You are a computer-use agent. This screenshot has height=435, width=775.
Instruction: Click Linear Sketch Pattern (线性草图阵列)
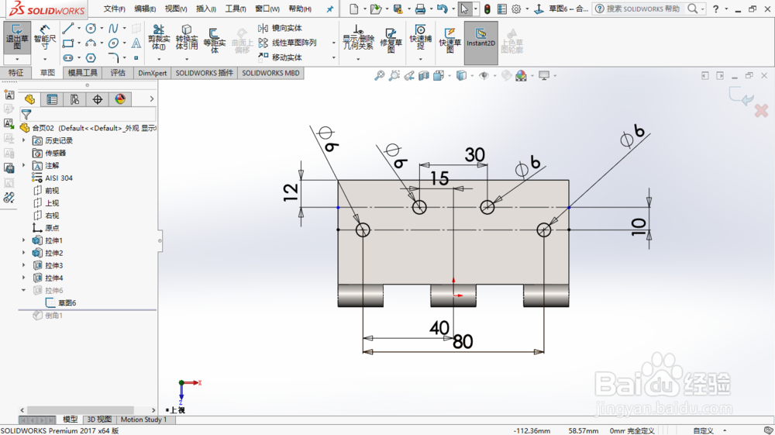click(288, 43)
